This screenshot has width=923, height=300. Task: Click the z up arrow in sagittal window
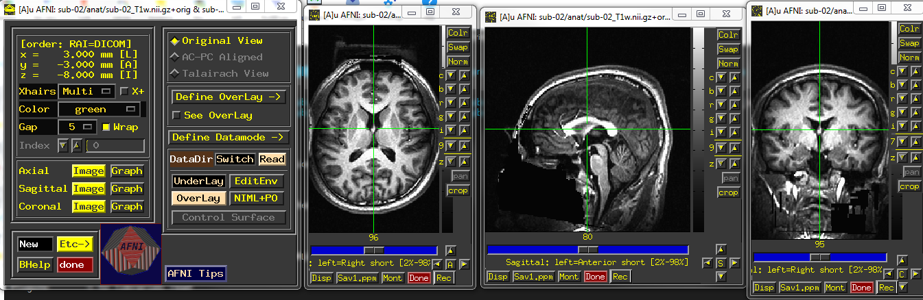click(x=734, y=164)
